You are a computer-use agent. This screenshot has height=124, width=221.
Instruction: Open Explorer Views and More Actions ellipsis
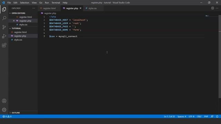34,8
